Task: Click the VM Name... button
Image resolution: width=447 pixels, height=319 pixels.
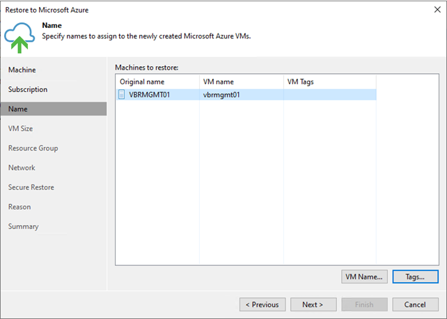Action: 364,277
